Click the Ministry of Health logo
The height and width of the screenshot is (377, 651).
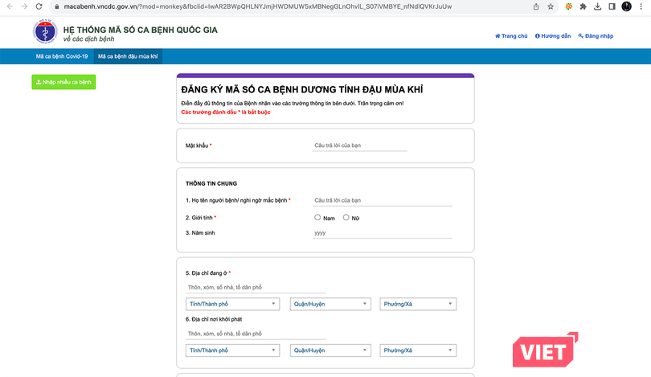[x=45, y=31]
